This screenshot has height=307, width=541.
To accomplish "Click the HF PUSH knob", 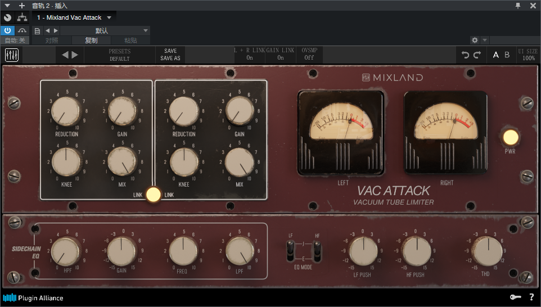I will point(417,251).
